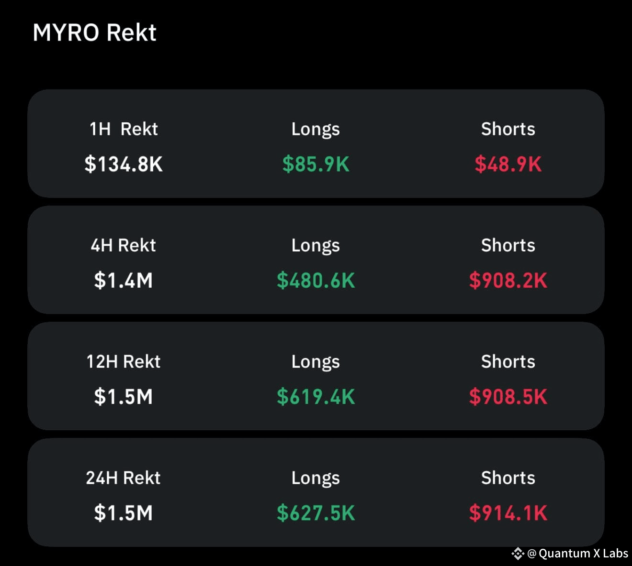
Task: Select the $627.5K longs value
Action: (316, 513)
